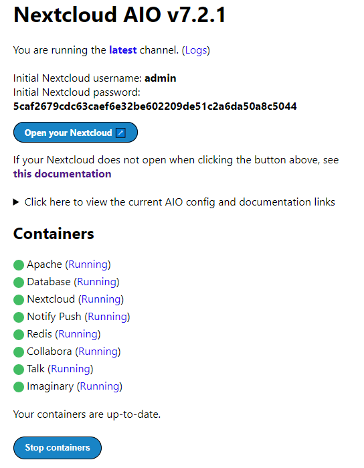Click the green status dot beside Nextcloud
The image size is (364, 468).
[x=19, y=300]
